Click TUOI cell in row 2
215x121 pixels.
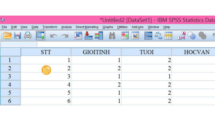[146, 68]
